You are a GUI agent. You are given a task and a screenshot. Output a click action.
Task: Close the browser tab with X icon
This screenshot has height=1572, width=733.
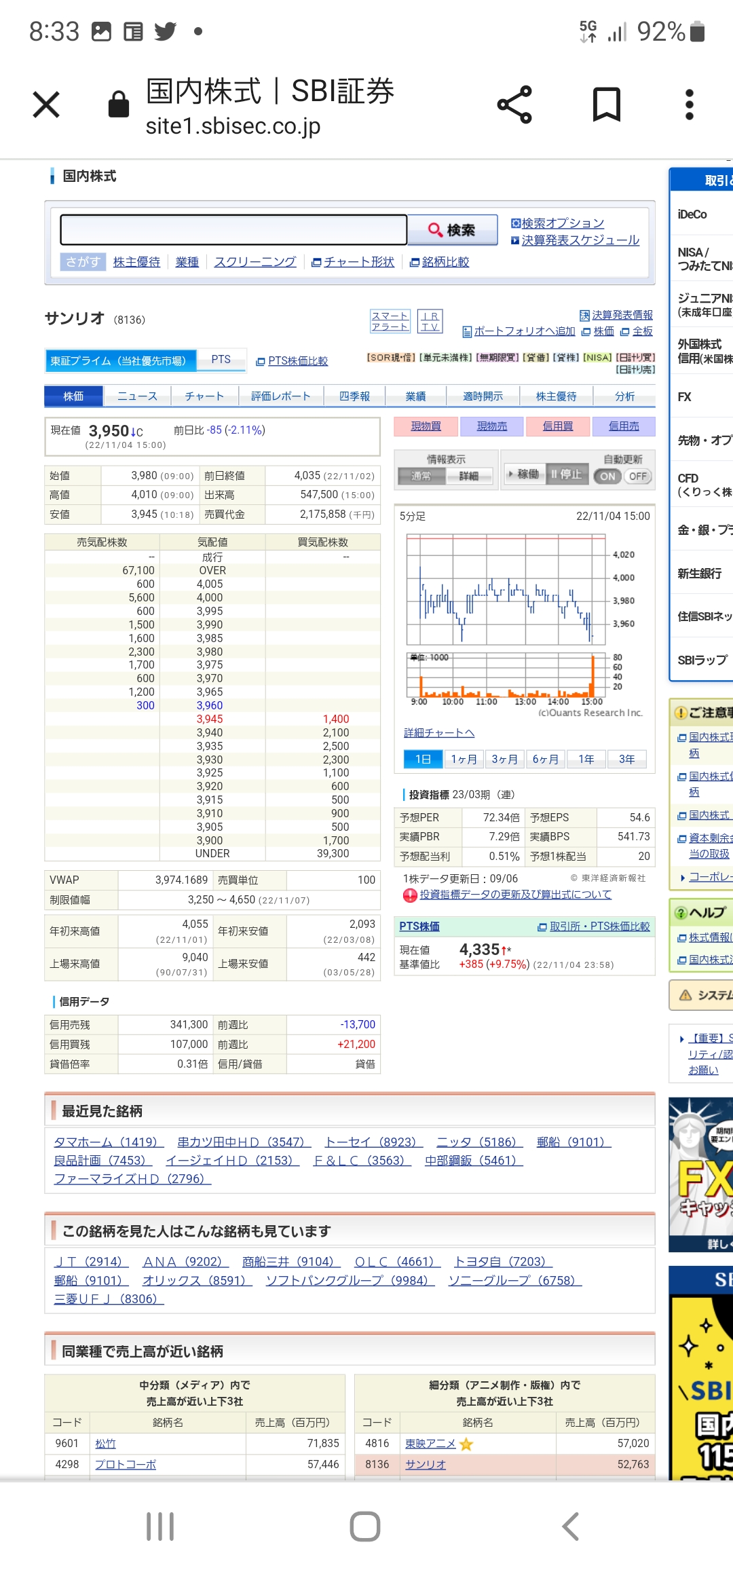click(x=46, y=105)
